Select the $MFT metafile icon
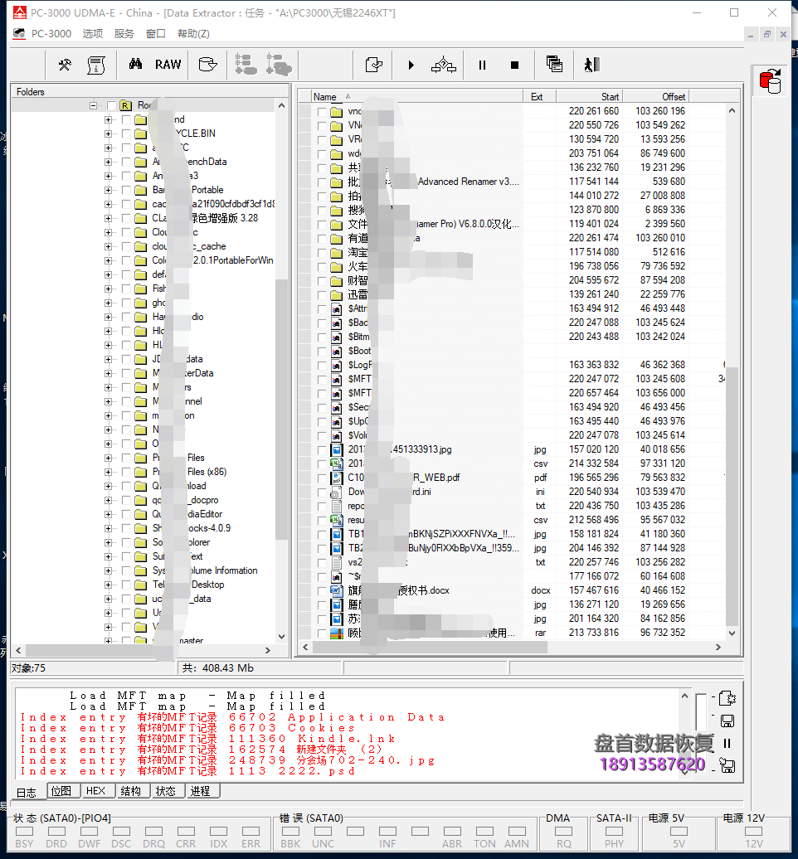 click(x=337, y=379)
